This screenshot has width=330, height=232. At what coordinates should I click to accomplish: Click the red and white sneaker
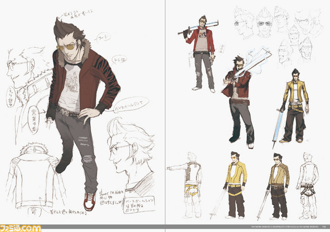point(90,201)
